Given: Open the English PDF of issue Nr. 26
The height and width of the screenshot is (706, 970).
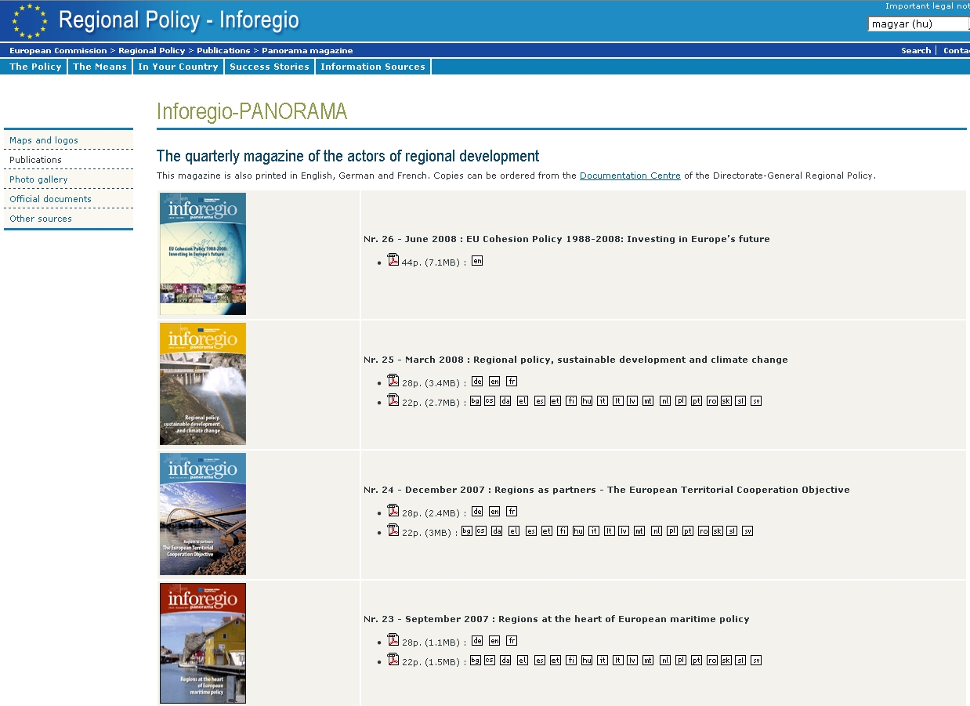Looking at the screenshot, I should point(477,261).
